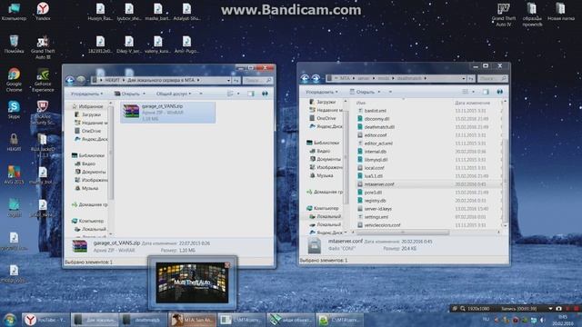This screenshot has height=327, width=582.
Task: Open view options dropdown in the НЕКИТ window
Action: 238,94
